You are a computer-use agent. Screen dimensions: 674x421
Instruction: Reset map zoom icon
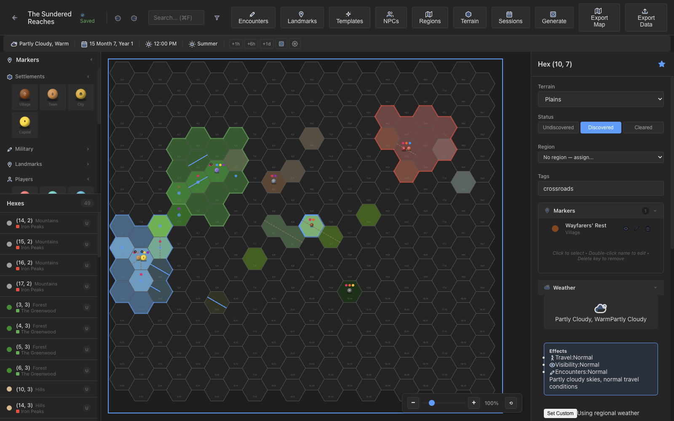[511, 403]
